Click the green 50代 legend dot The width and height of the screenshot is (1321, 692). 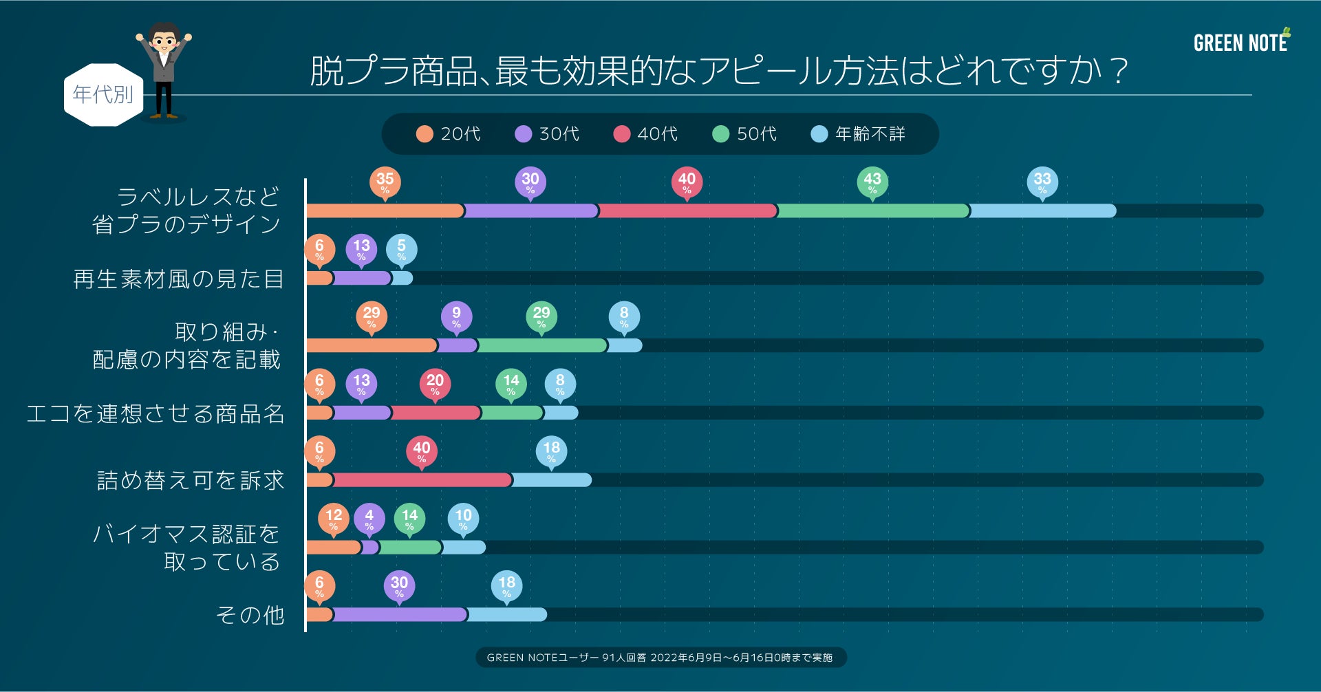tap(720, 134)
